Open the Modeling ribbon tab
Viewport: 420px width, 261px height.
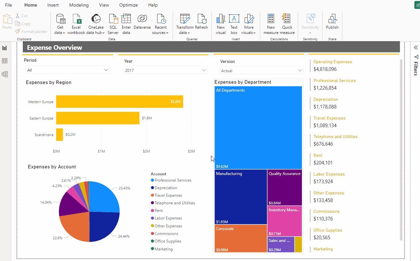click(x=79, y=5)
